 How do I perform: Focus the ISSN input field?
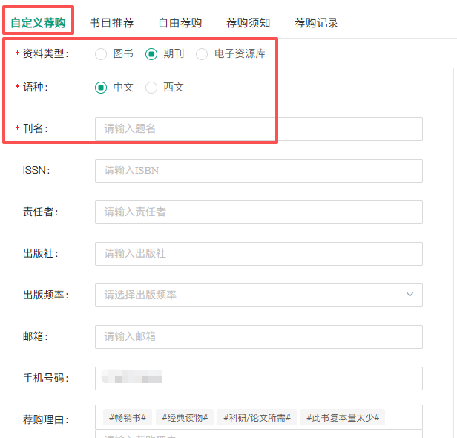(x=258, y=171)
